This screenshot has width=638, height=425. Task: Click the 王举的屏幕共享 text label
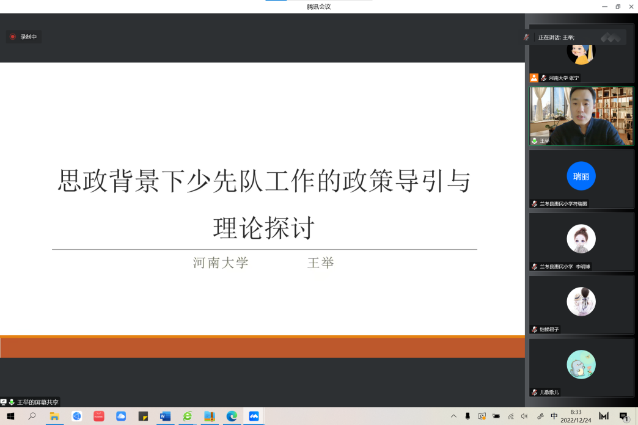37,402
